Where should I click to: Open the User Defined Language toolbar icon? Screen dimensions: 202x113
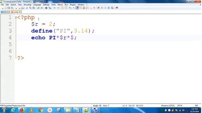point(80,8)
